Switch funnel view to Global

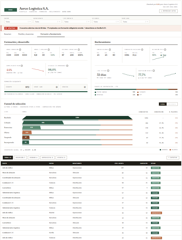click(x=163, y=104)
